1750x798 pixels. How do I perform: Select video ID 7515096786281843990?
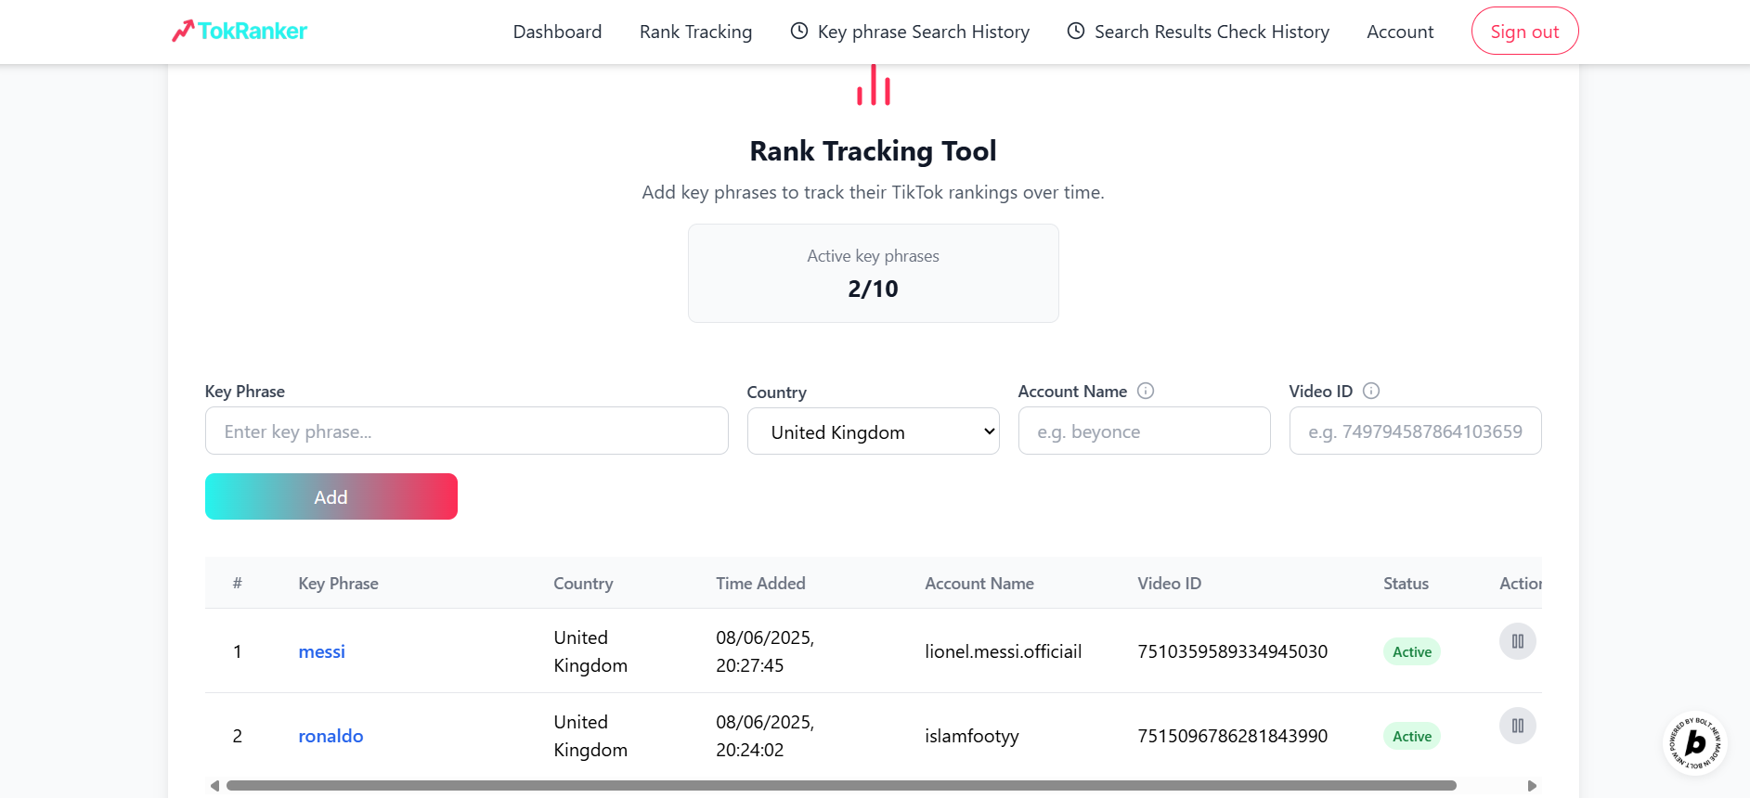point(1232,736)
